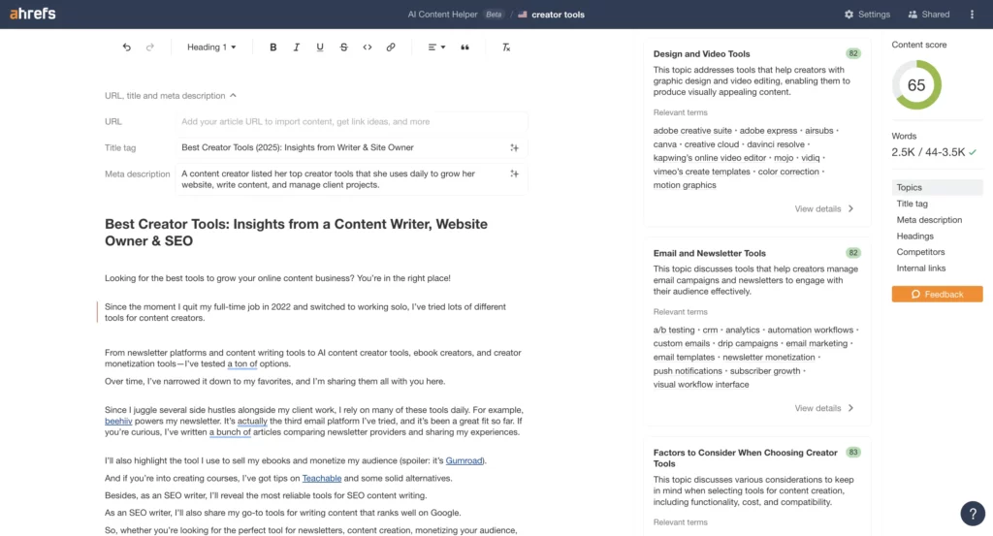
Task: Toggle bold formatting
Action: (272, 47)
